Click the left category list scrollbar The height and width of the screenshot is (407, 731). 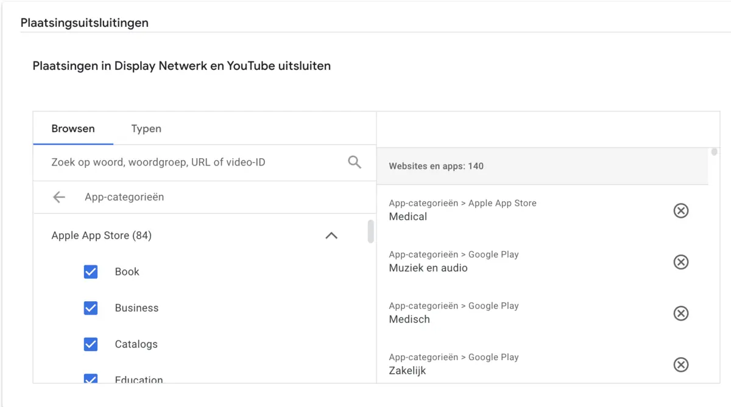pyautogui.click(x=371, y=232)
